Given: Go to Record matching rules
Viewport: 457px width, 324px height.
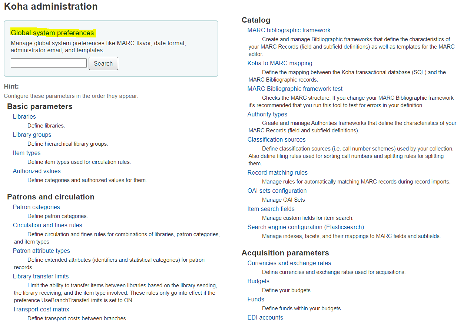Looking at the screenshot, I should (278, 172).
